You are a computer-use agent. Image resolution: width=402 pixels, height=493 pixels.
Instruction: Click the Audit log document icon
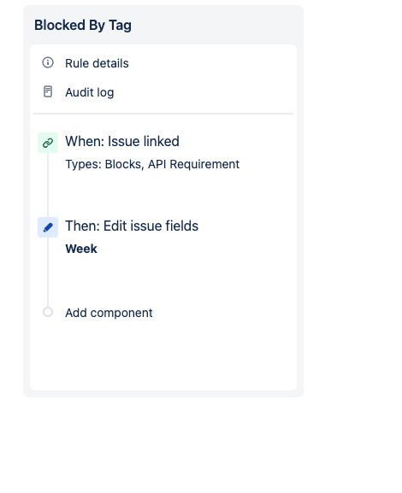click(x=48, y=91)
